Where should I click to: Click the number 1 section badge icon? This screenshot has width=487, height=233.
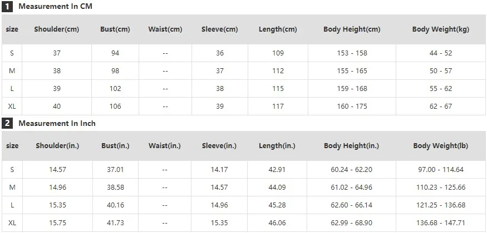pyautogui.click(x=7, y=7)
